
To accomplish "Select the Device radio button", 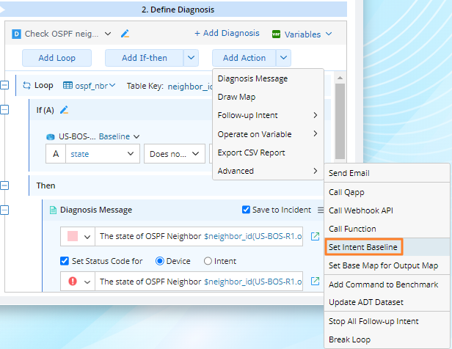I will [x=159, y=261].
